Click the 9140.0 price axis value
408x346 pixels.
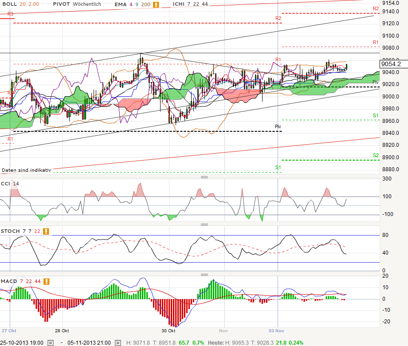(391, 12)
